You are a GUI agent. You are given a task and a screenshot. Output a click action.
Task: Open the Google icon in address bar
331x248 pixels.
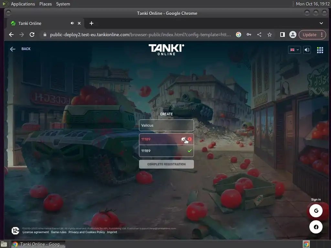point(239,35)
